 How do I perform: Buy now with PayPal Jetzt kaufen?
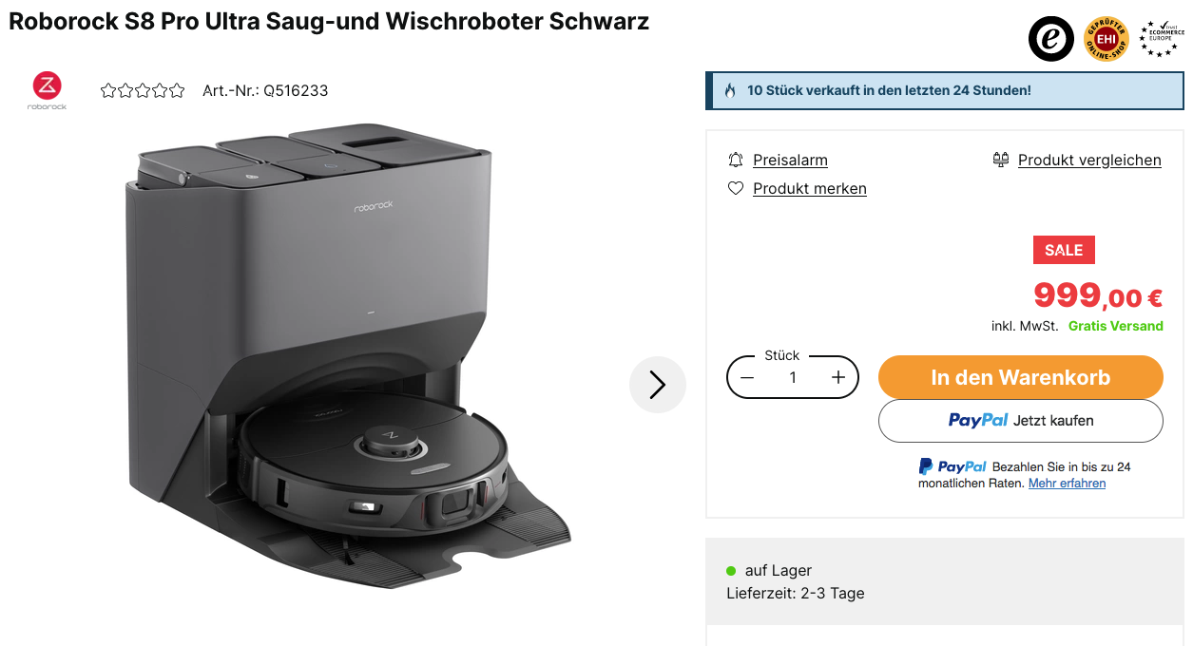pyautogui.click(x=1020, y=421)
